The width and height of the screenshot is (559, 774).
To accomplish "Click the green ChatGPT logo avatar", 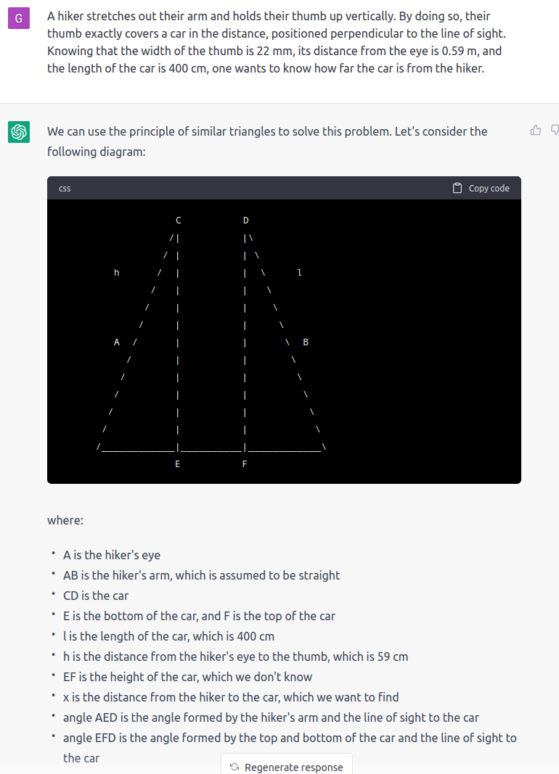I will coord(19,132).
